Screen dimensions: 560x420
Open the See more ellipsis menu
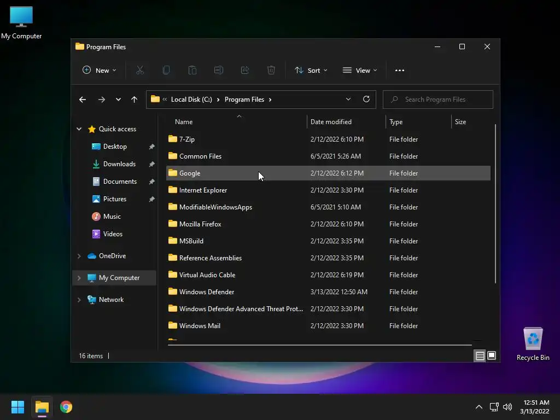click(x=400, y=71)
